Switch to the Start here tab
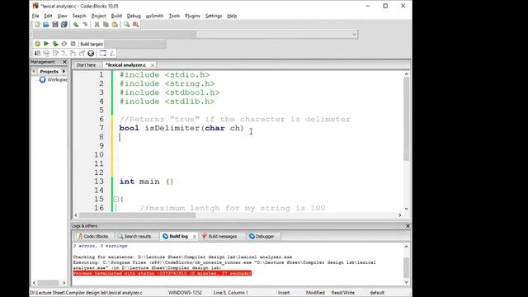Screen dimensions: 528x297 coord(86,65)
